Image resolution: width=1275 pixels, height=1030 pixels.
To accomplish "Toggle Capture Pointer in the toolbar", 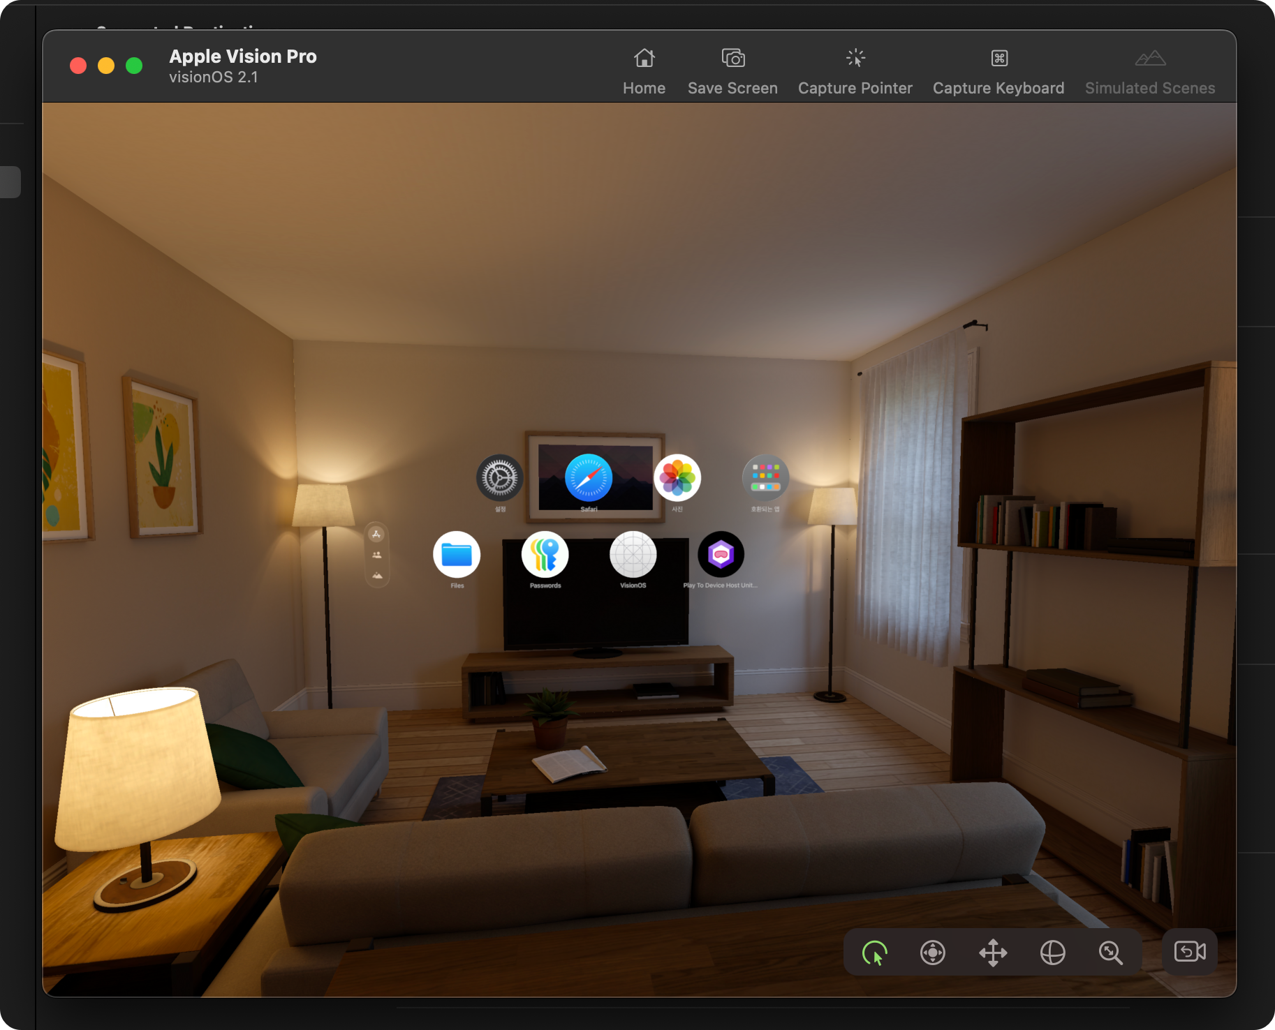I will [855, 72].
